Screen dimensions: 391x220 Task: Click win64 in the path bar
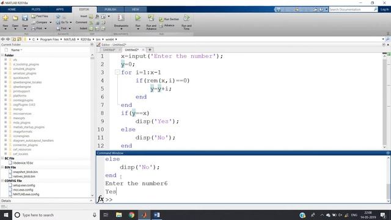(x=109, y=39)
